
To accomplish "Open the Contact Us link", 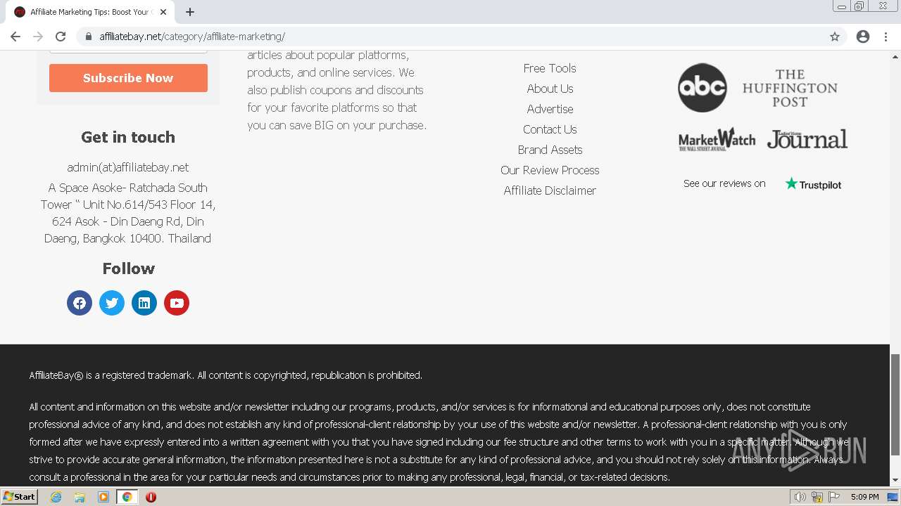I will coord(550,129).
